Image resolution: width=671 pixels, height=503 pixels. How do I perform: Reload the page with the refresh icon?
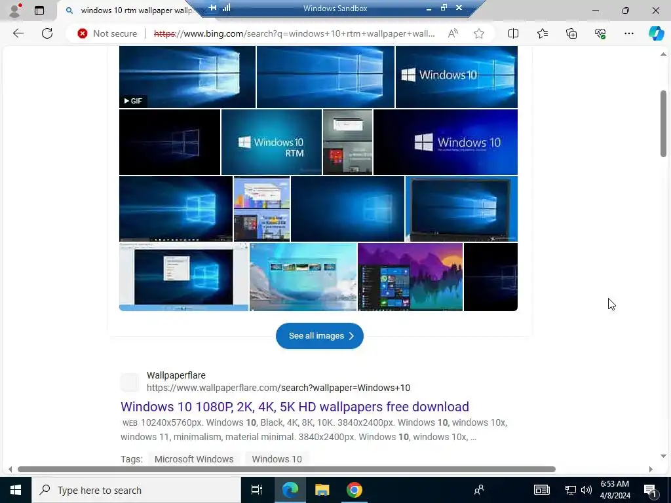click(x=47, y=33)
